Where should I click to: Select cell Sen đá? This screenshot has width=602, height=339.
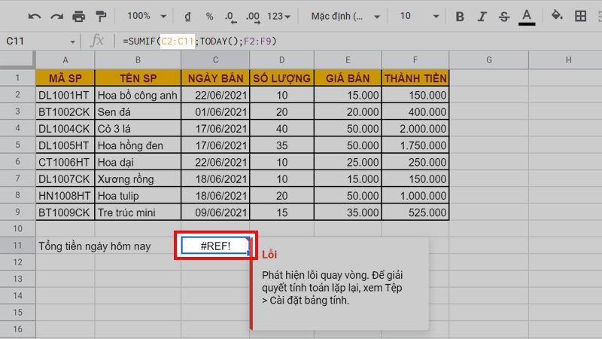tap(138, 111)
